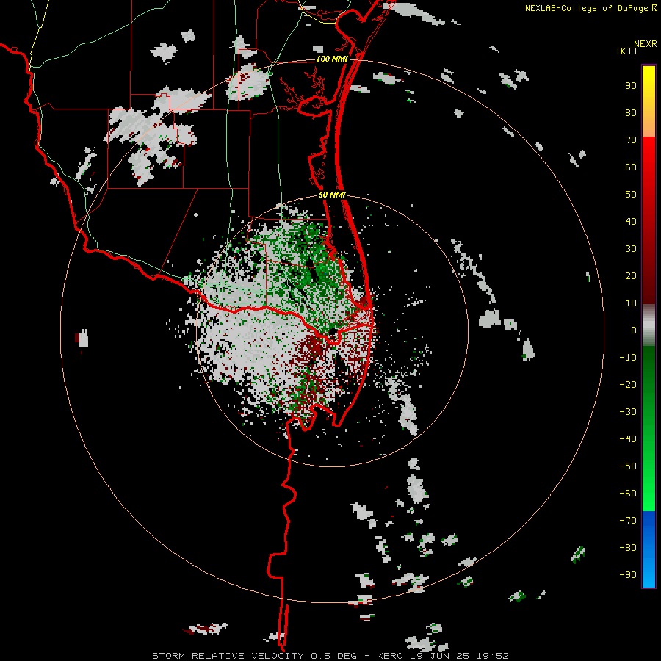Viewport: 661px width, 661px height.
Task: Click the 0 value on velocity scale
Action: [x=634, y=330]
